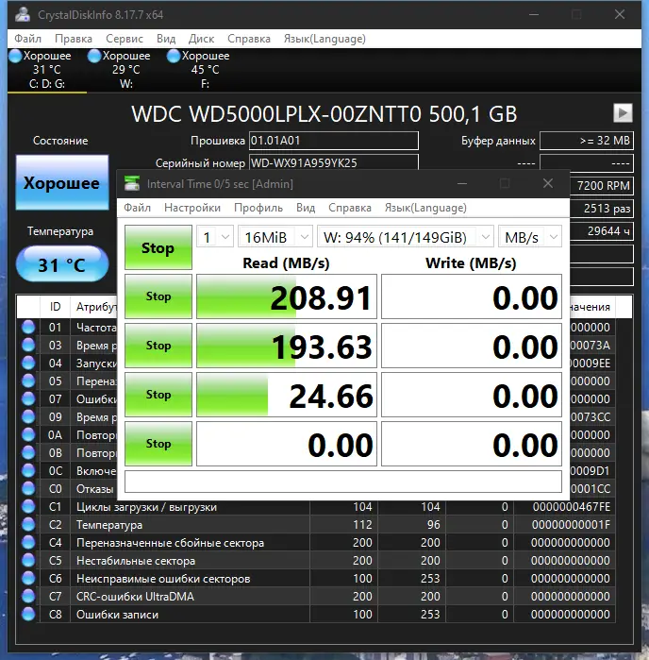The width and height of the screenshot is (649, 660).
Task: Open test size dropdown showing 16MiB
Action: click(275, 237)
